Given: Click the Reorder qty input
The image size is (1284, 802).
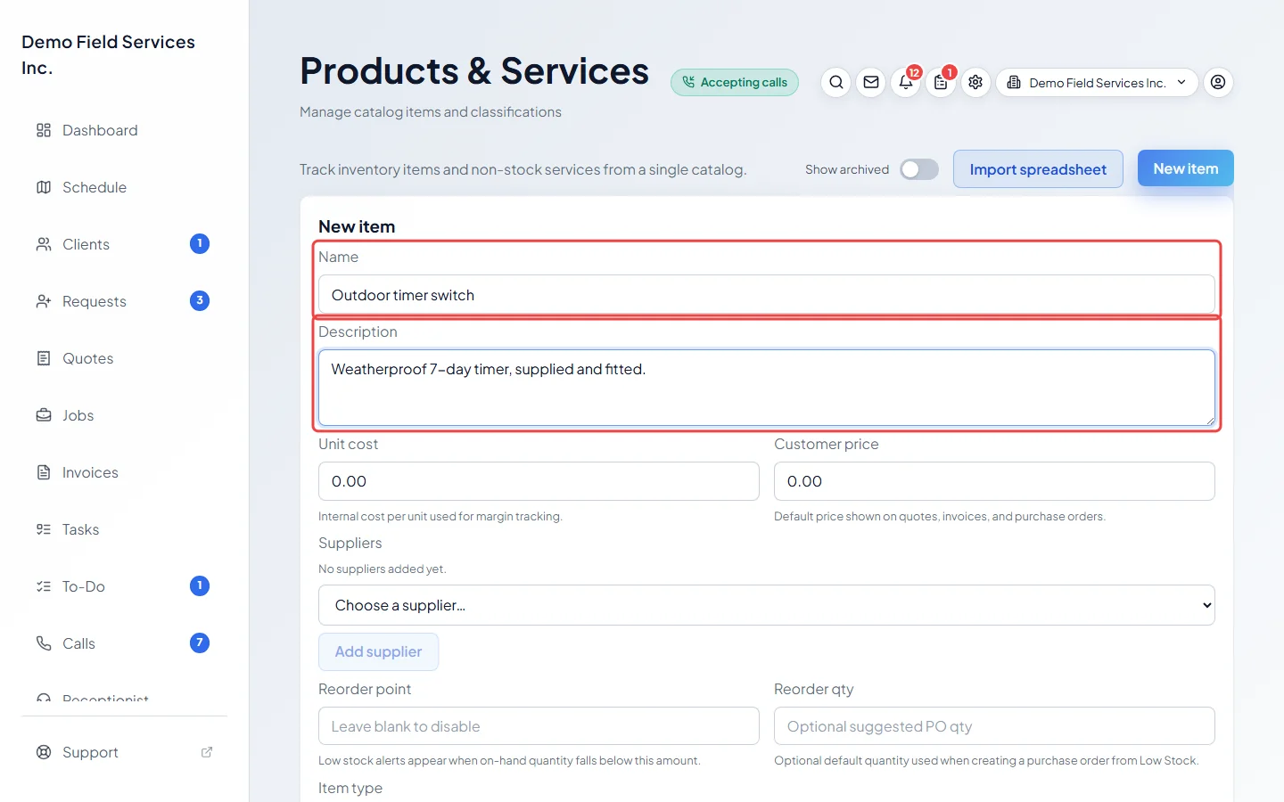Looking at the screenshot, I should point(994,726).
